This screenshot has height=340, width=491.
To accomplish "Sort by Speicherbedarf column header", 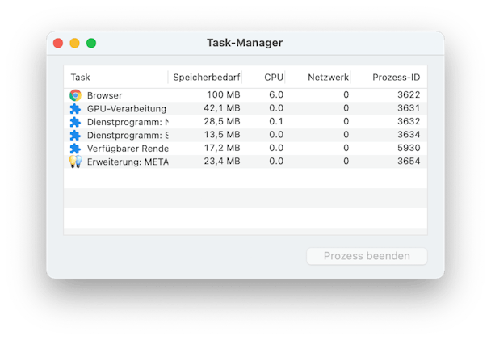I will click(207, 77).
